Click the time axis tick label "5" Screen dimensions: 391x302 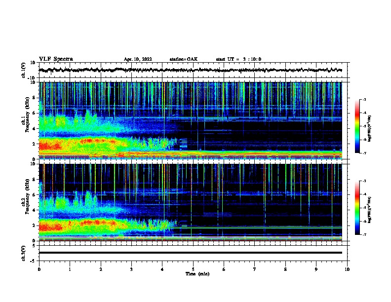pos(193,269)
